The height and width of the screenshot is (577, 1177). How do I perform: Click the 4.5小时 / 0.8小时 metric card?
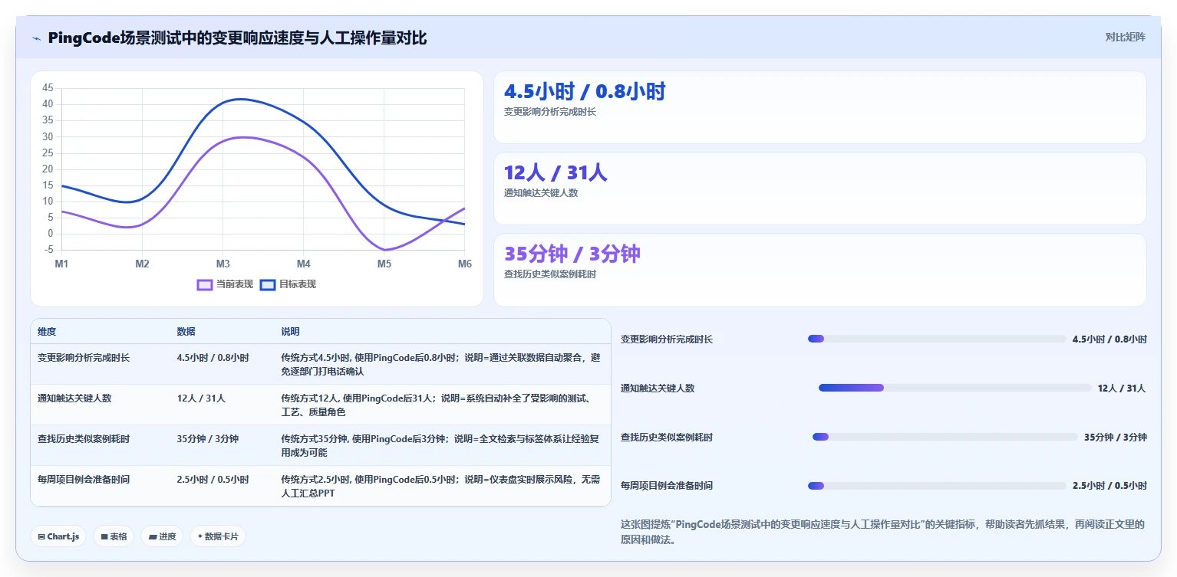pyautogui.click(x=819, y=107)
